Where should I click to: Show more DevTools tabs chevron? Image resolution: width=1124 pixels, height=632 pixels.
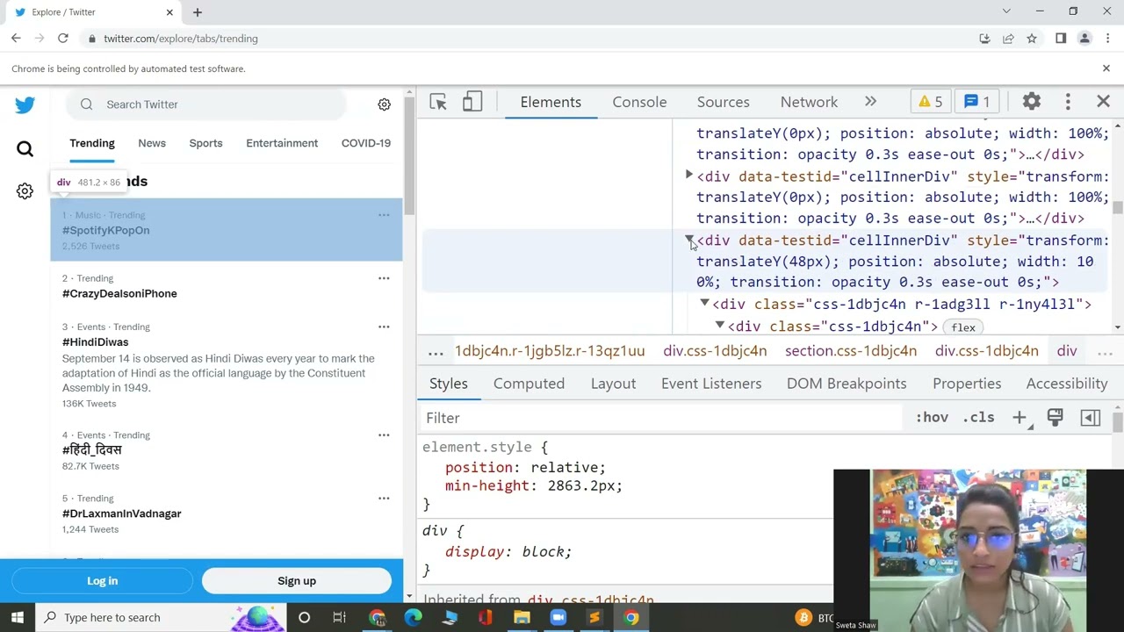click(x=870, y=102)
